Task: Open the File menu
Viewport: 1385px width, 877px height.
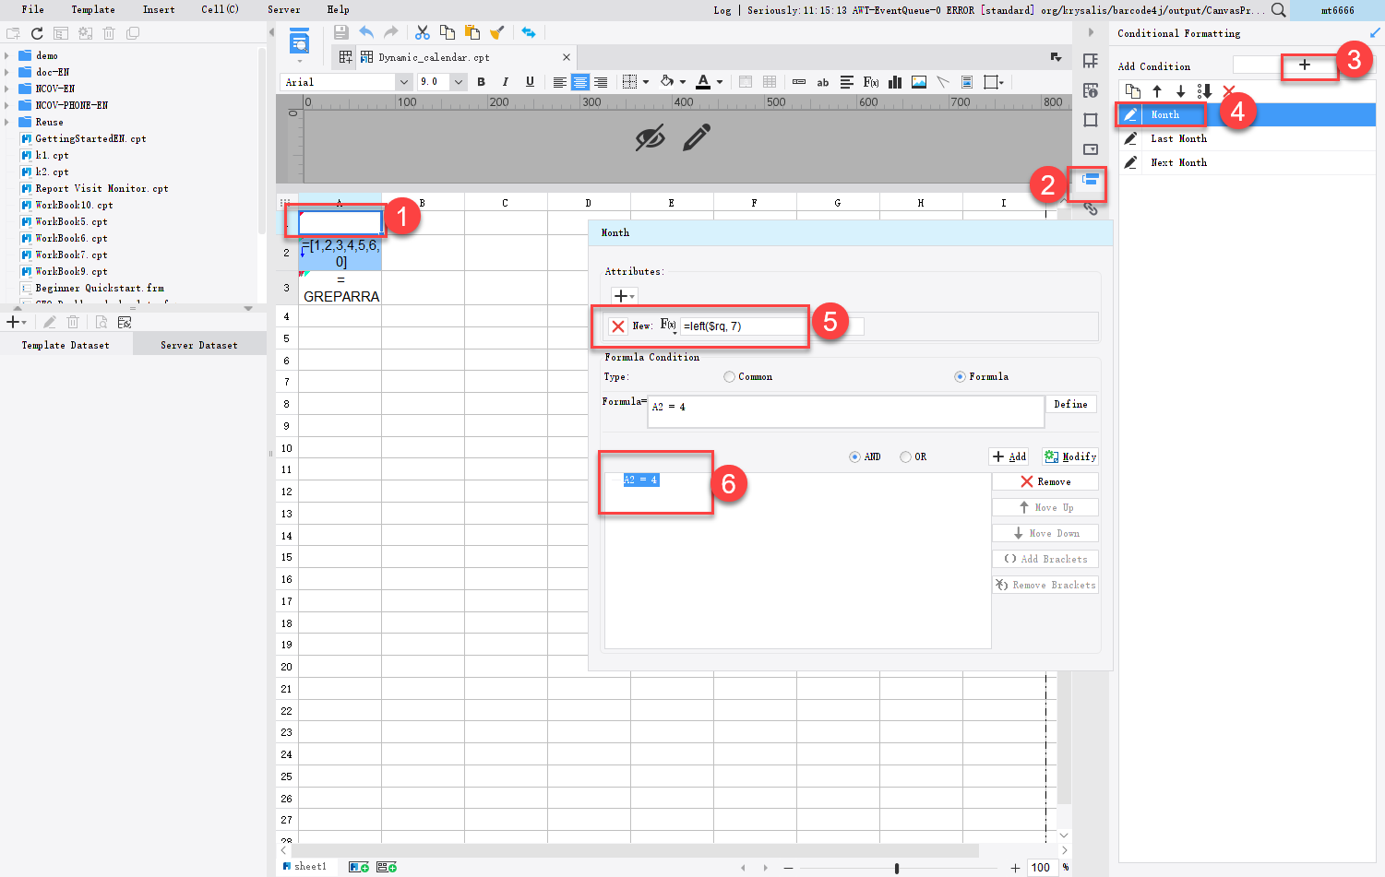Action: 33,10
